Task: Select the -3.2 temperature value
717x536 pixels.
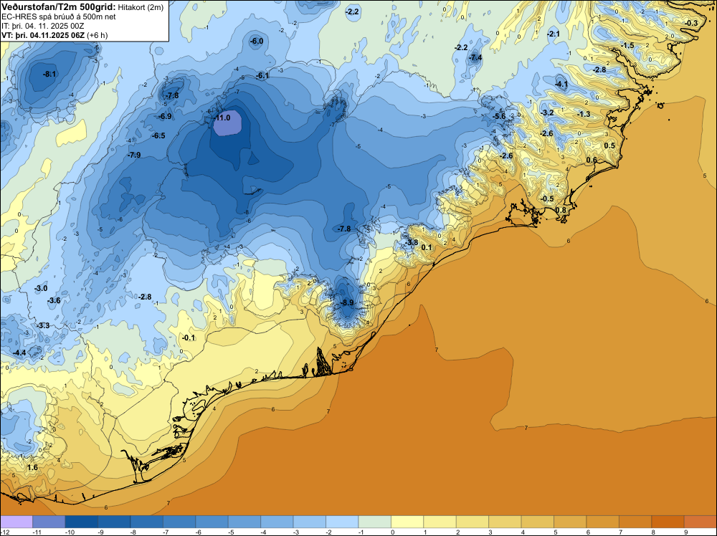Action: pyautogui.click(x=547, y=113)
